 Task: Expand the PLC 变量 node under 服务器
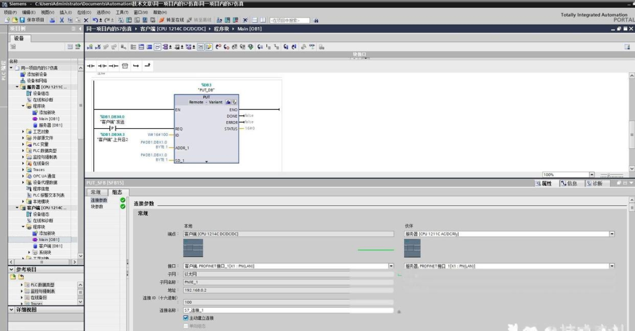pyautogui.click(x=23, y=144)
